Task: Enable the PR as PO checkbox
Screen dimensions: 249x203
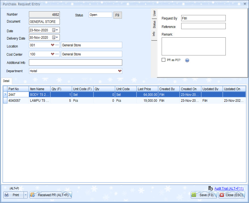Action: 163,60
